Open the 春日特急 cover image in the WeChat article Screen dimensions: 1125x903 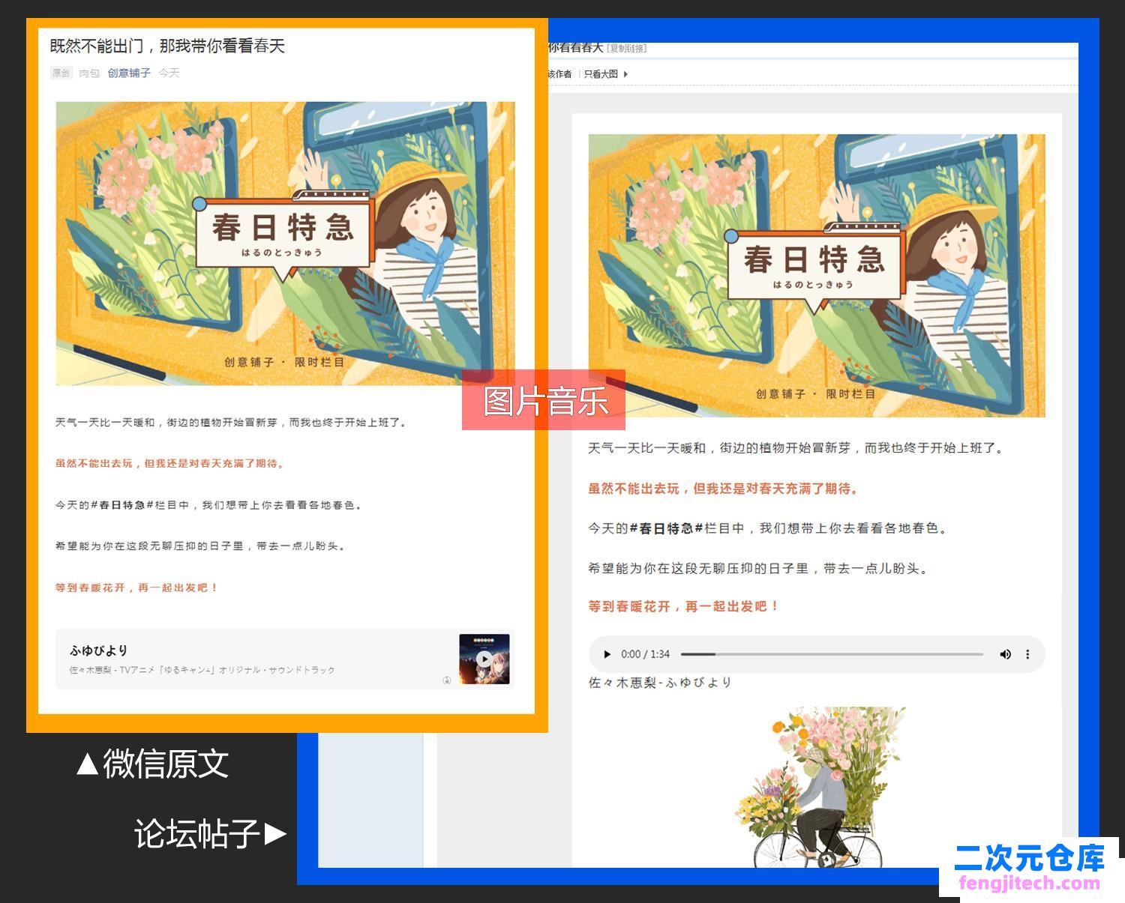pos(285,244)
